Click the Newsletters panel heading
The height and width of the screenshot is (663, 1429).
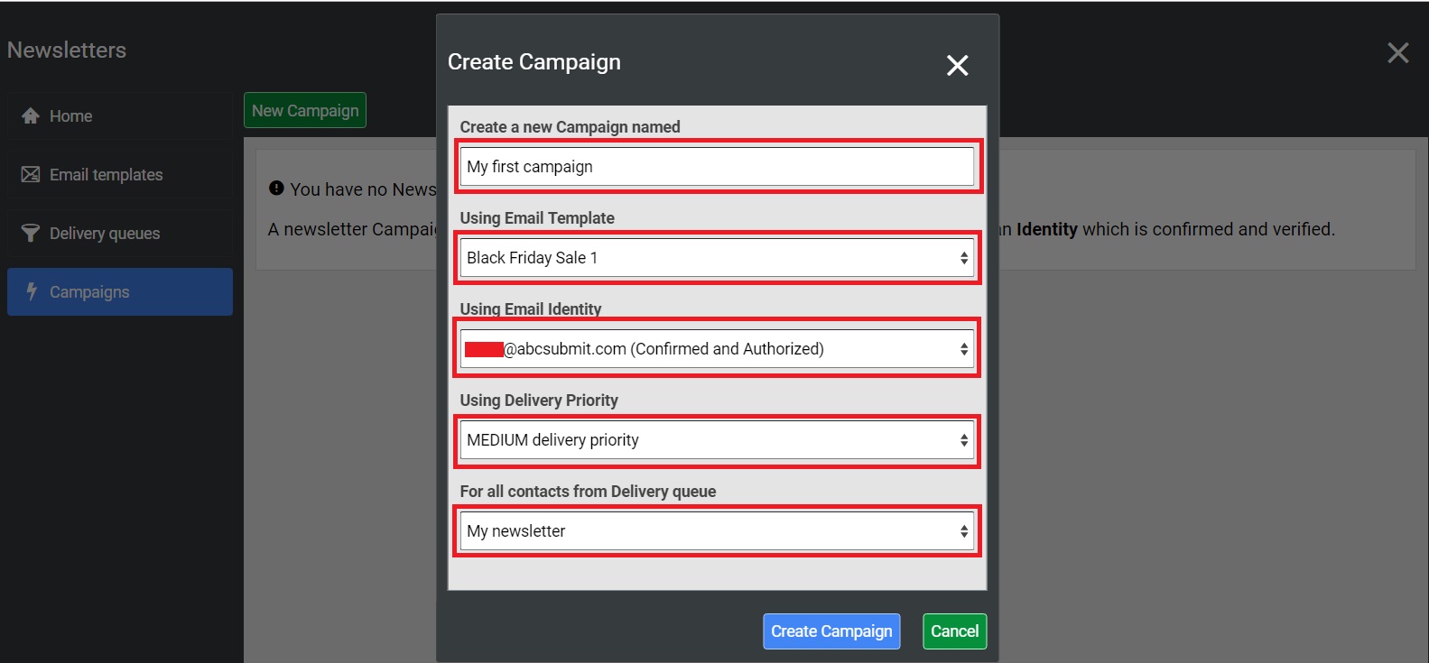pyautogui.click(x=67, y=51)
